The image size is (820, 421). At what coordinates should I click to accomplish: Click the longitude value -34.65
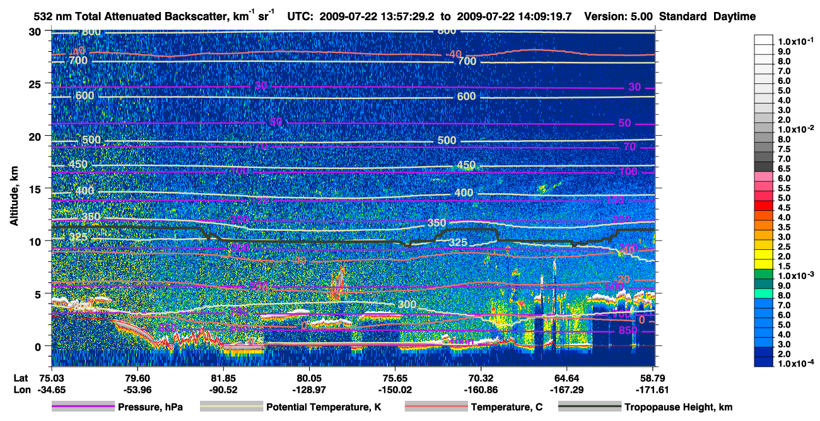[x=51, y=390]
